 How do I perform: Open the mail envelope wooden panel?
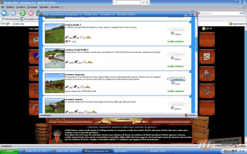[34, 39]
